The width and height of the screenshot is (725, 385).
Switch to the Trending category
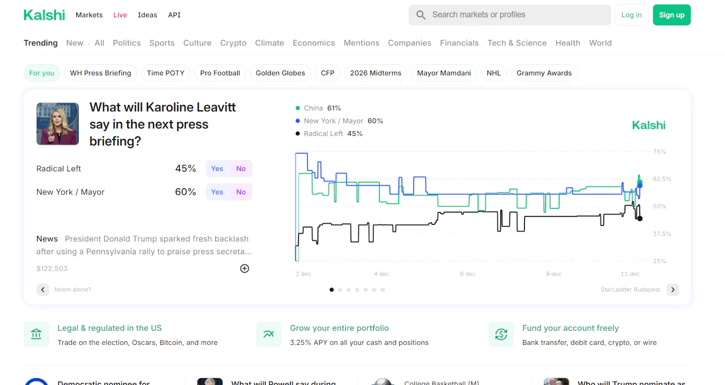(x=41, y=43)
